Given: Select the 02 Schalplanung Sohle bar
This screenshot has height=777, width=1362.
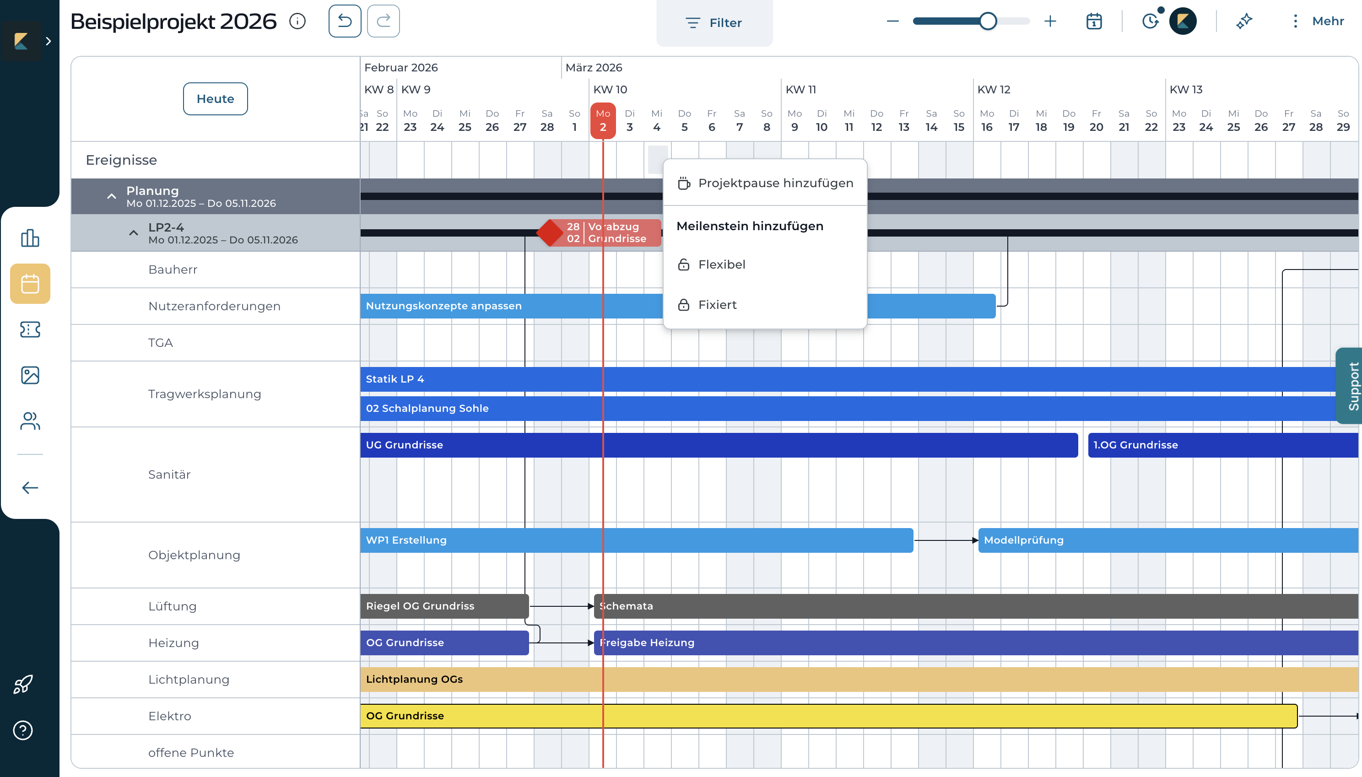Looking at the screenshot, I should 849,409.
